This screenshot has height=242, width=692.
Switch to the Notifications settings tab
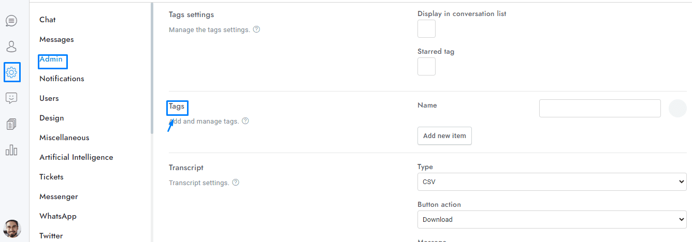62,79
